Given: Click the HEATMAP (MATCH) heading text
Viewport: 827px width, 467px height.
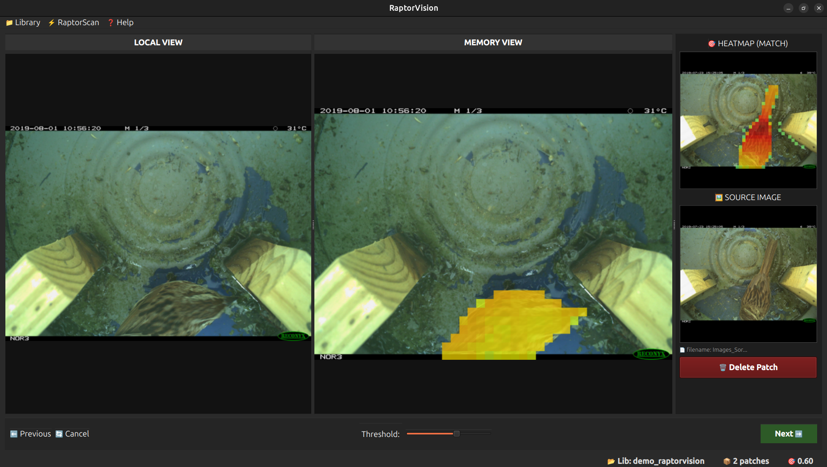Looking at the screenshot, I should [x=753, y=44].
